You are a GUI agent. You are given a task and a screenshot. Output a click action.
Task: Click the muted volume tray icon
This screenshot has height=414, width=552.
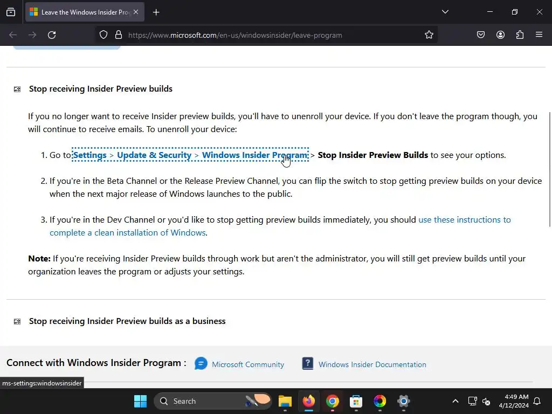486,401
